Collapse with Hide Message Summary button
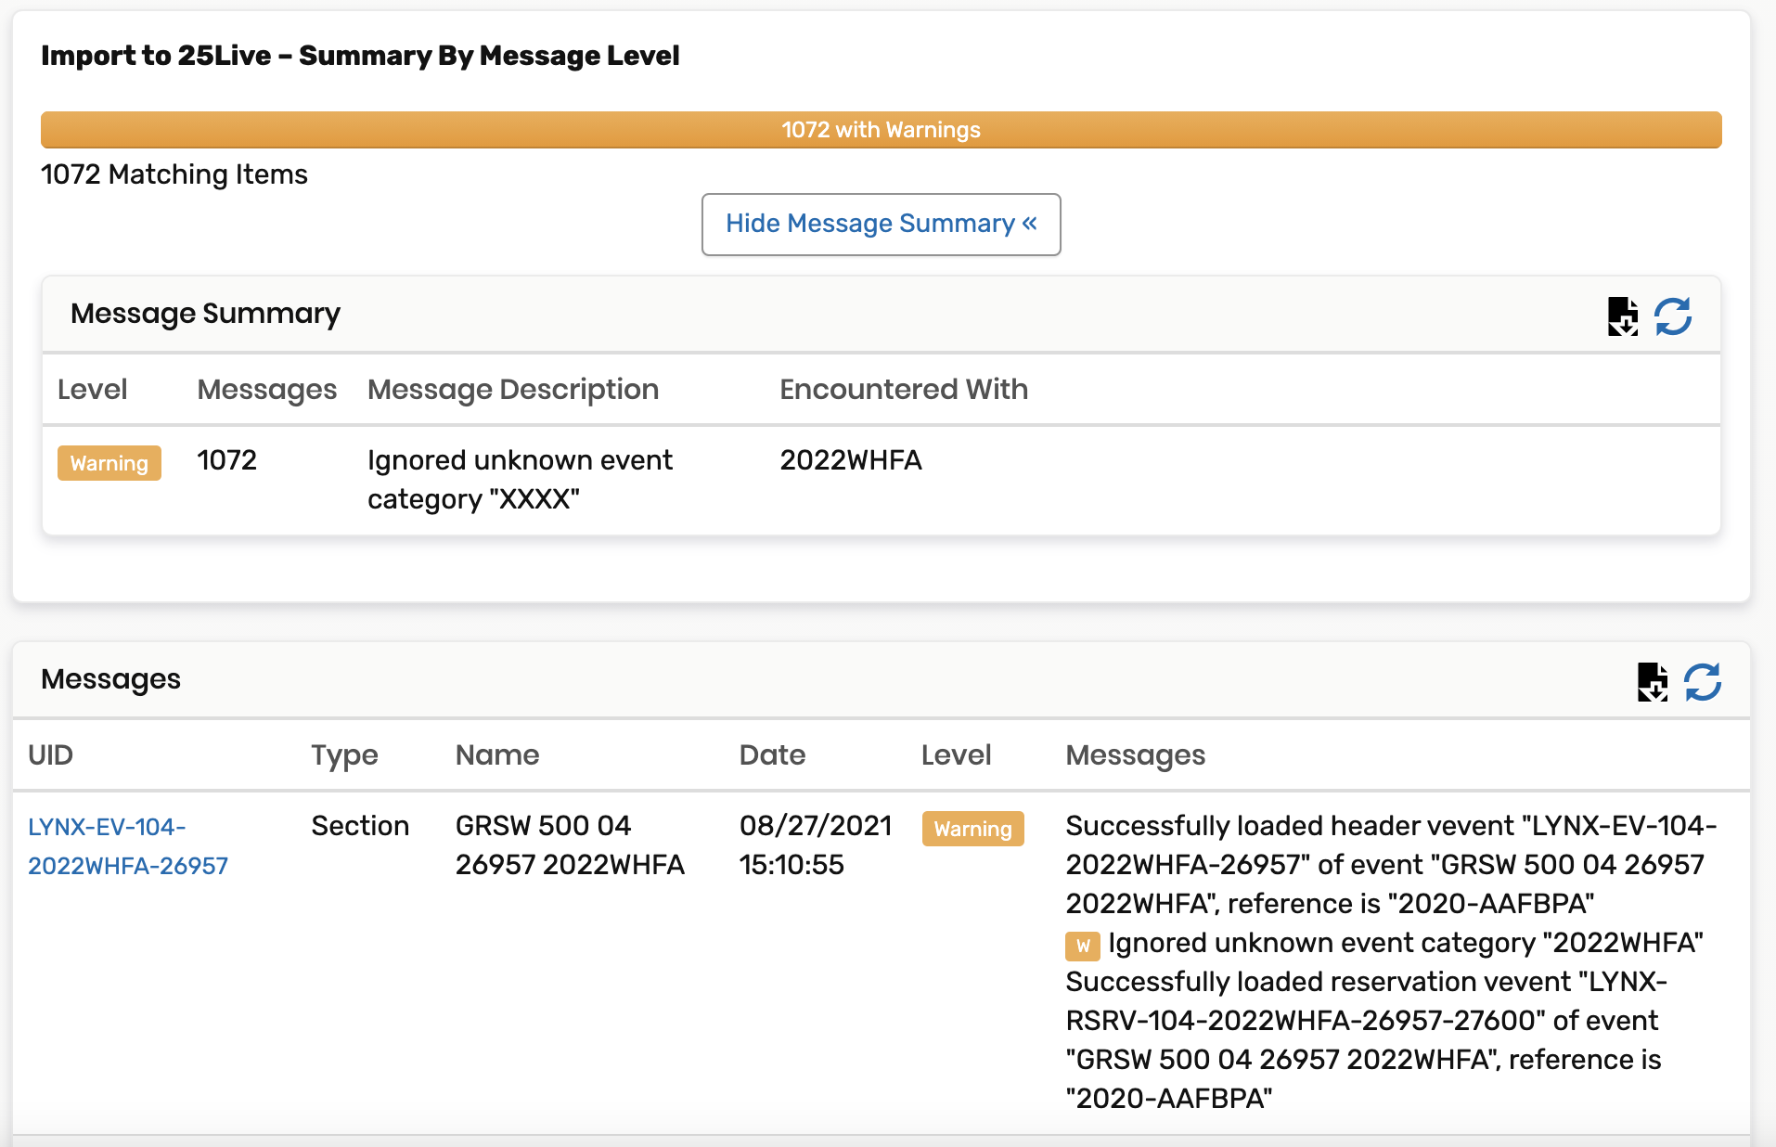1776x1147 pixels. [881, 225]
